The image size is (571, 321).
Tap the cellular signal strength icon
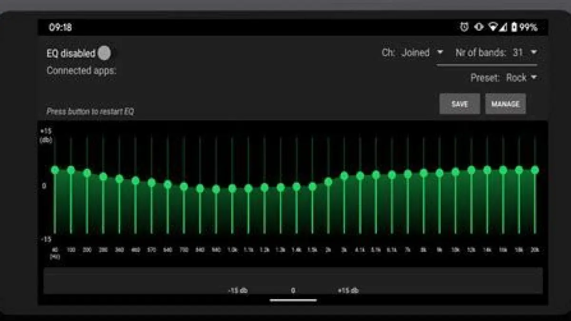[503, 27]
